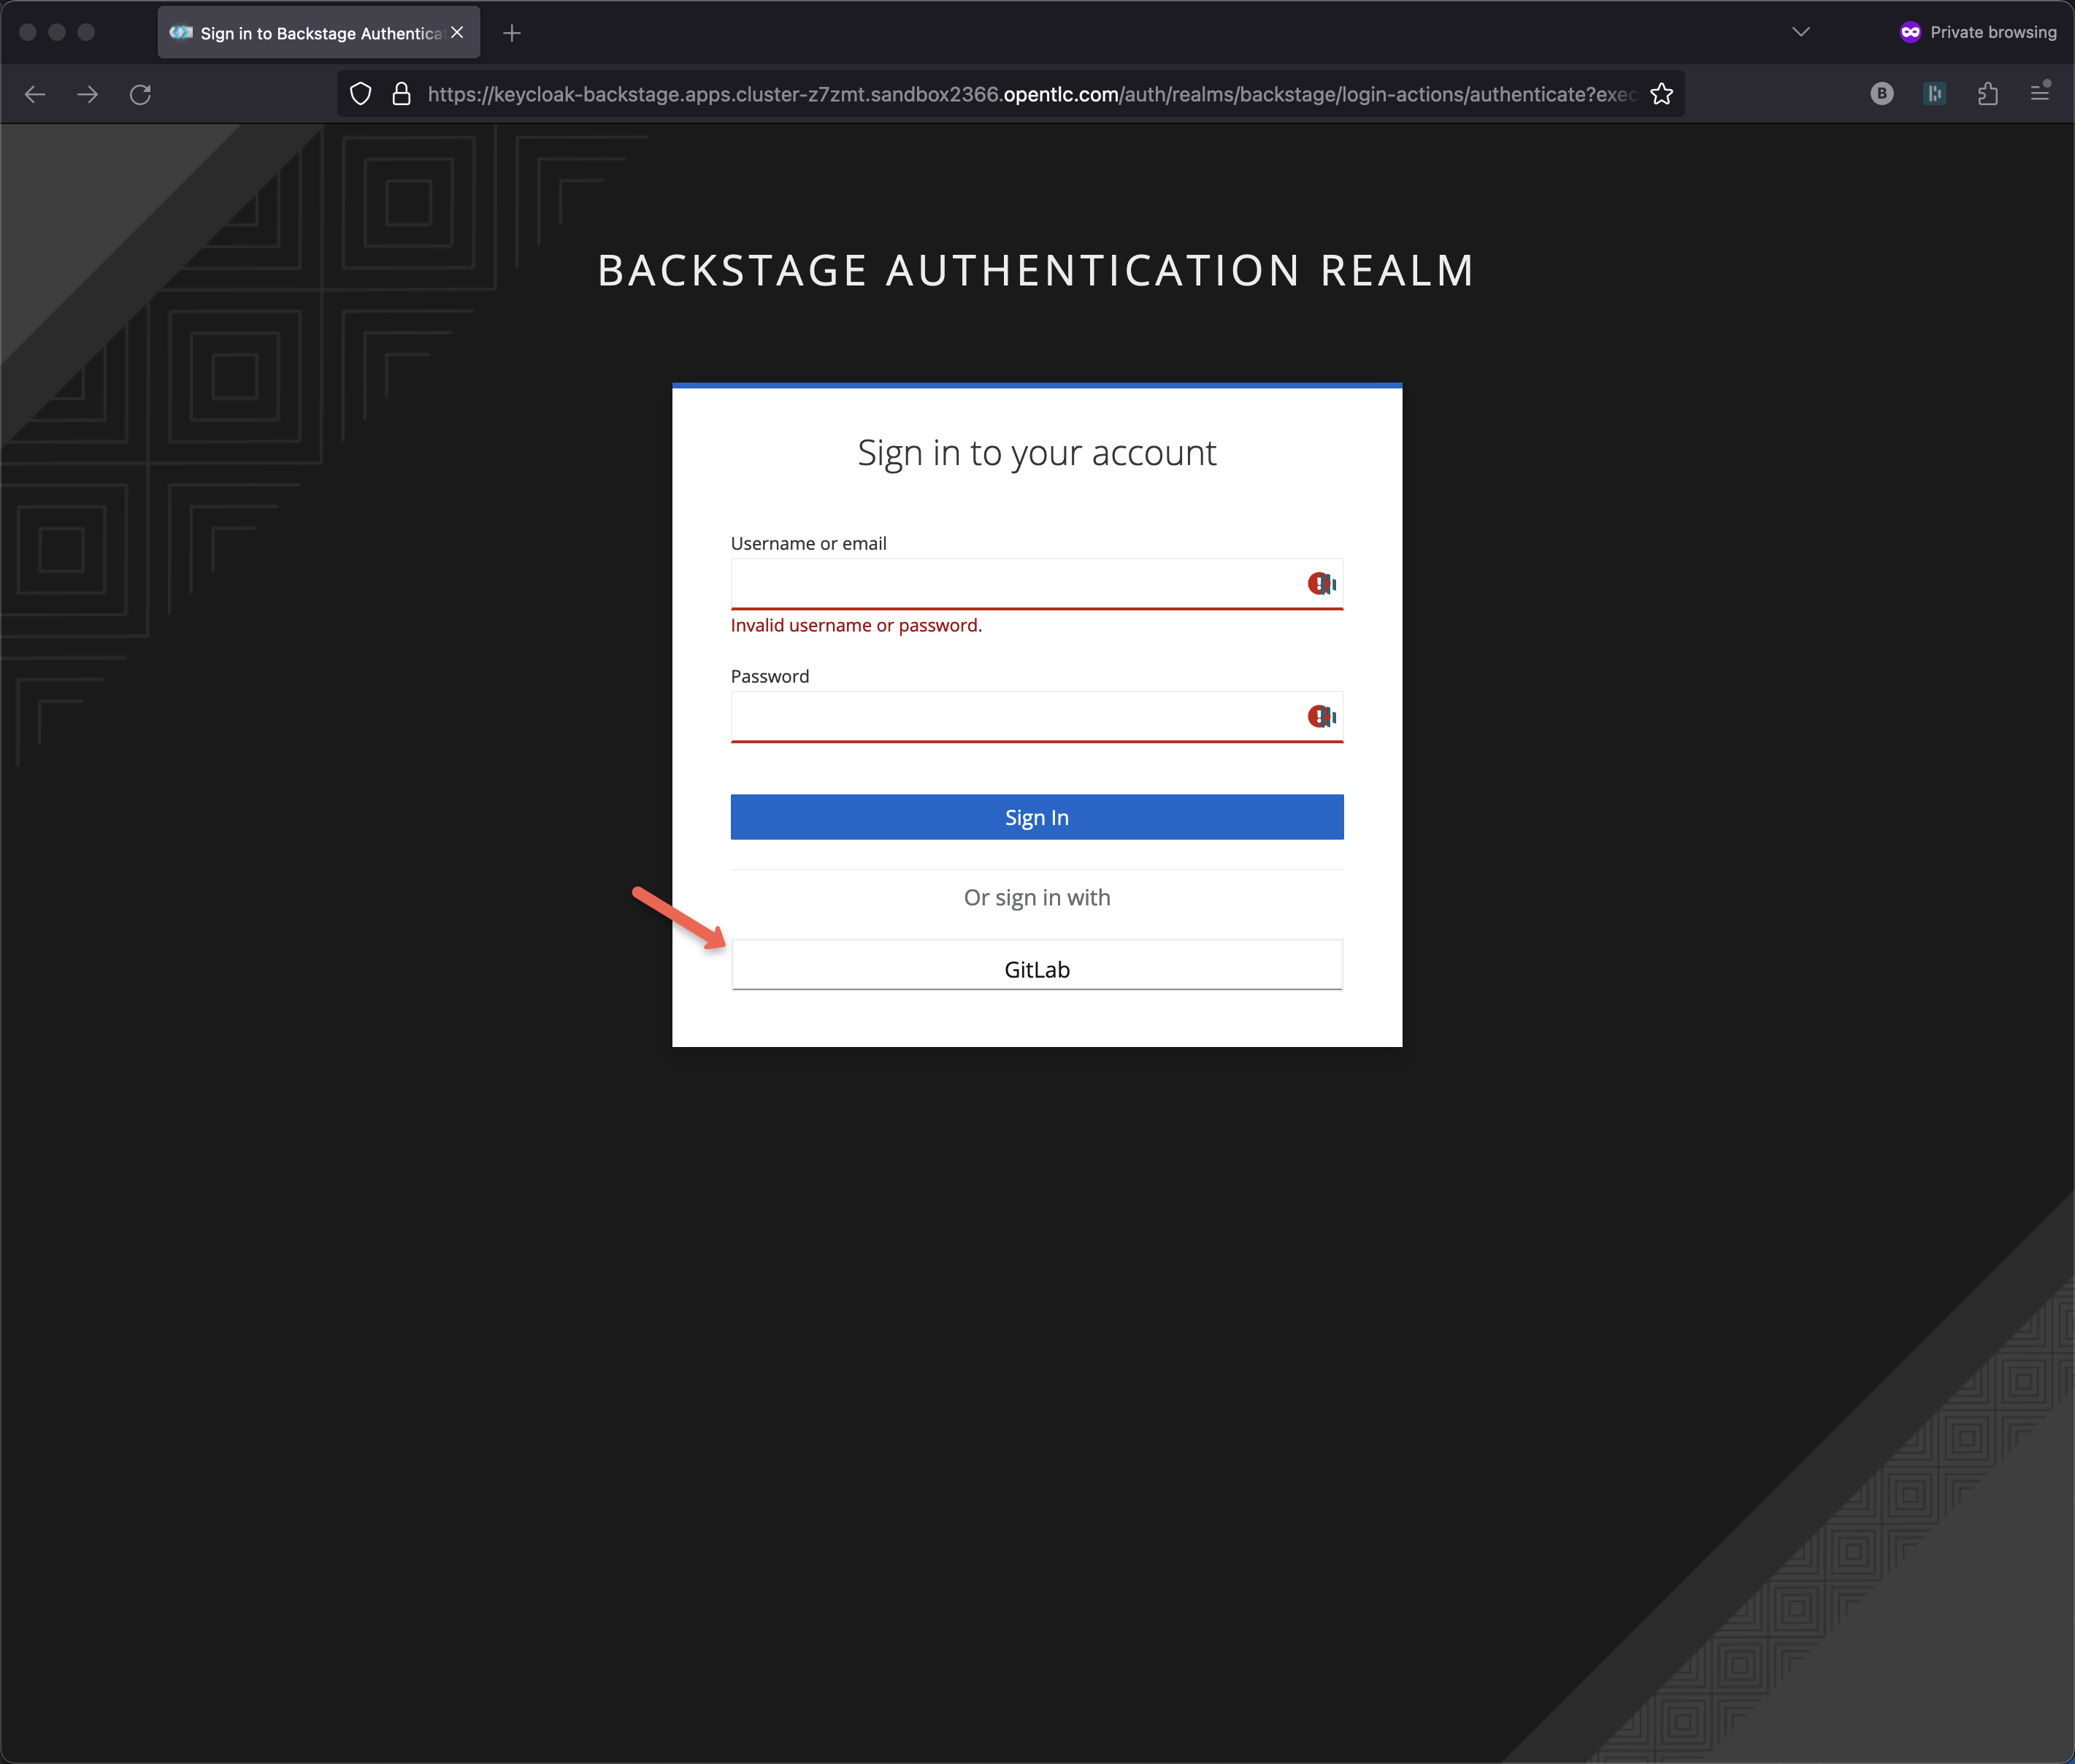
Task: Click the padlock site security icon
Action: point(401,94)
